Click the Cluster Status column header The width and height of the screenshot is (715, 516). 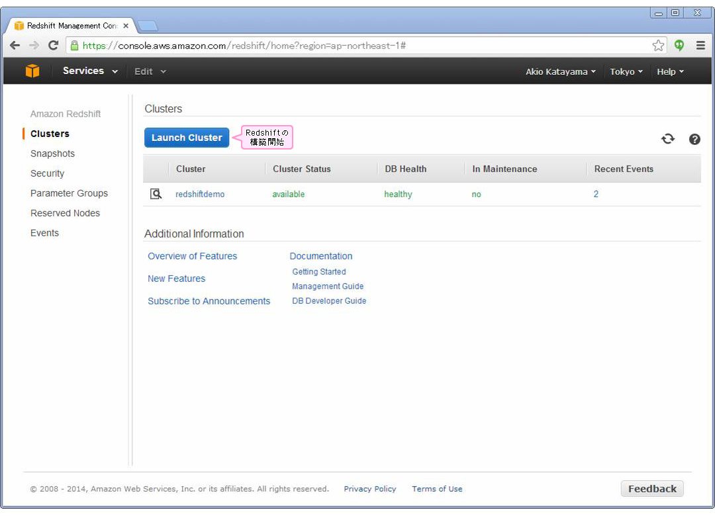[x=301, y=169]
